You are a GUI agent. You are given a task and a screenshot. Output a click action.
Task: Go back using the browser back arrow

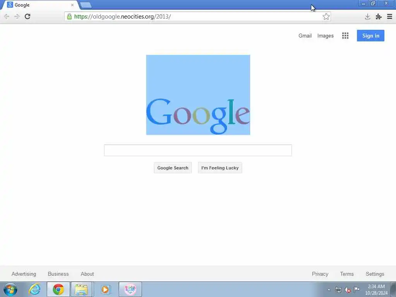[x=7, y=16]
